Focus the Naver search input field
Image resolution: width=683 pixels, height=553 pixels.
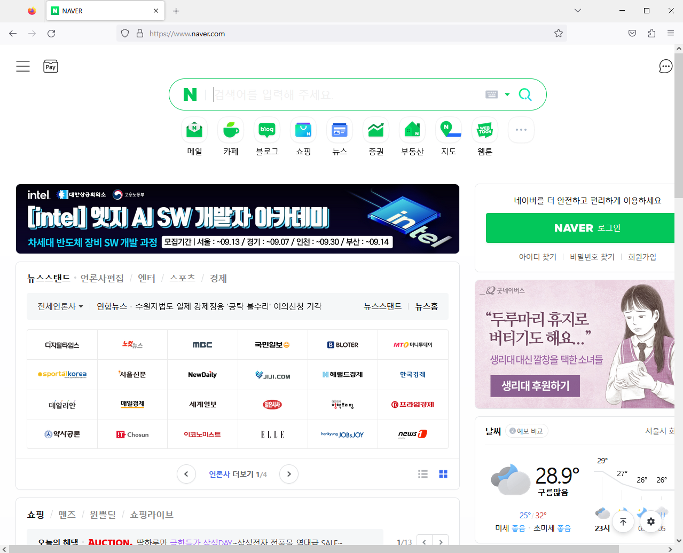tap(347, 94)
